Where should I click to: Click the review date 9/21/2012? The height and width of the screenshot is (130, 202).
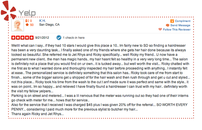[x=42, y=38]
